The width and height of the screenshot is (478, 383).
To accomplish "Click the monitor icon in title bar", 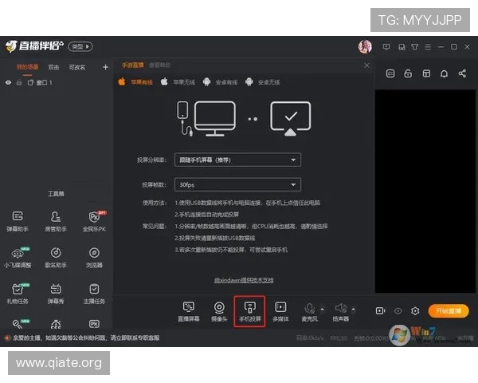I will pos(386,47).
